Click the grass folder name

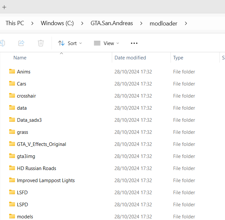22,132
